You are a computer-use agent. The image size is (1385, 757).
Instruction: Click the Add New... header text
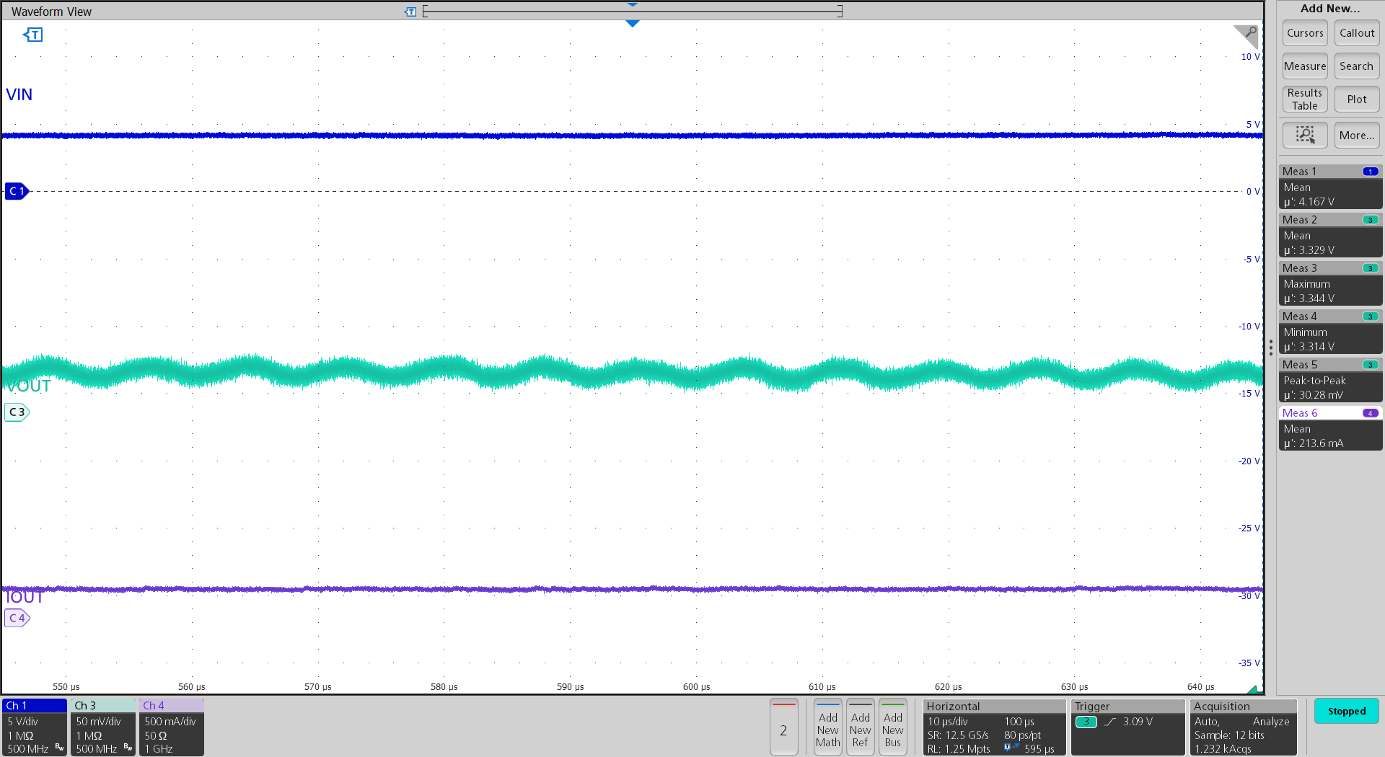(x=1330, y=9)
